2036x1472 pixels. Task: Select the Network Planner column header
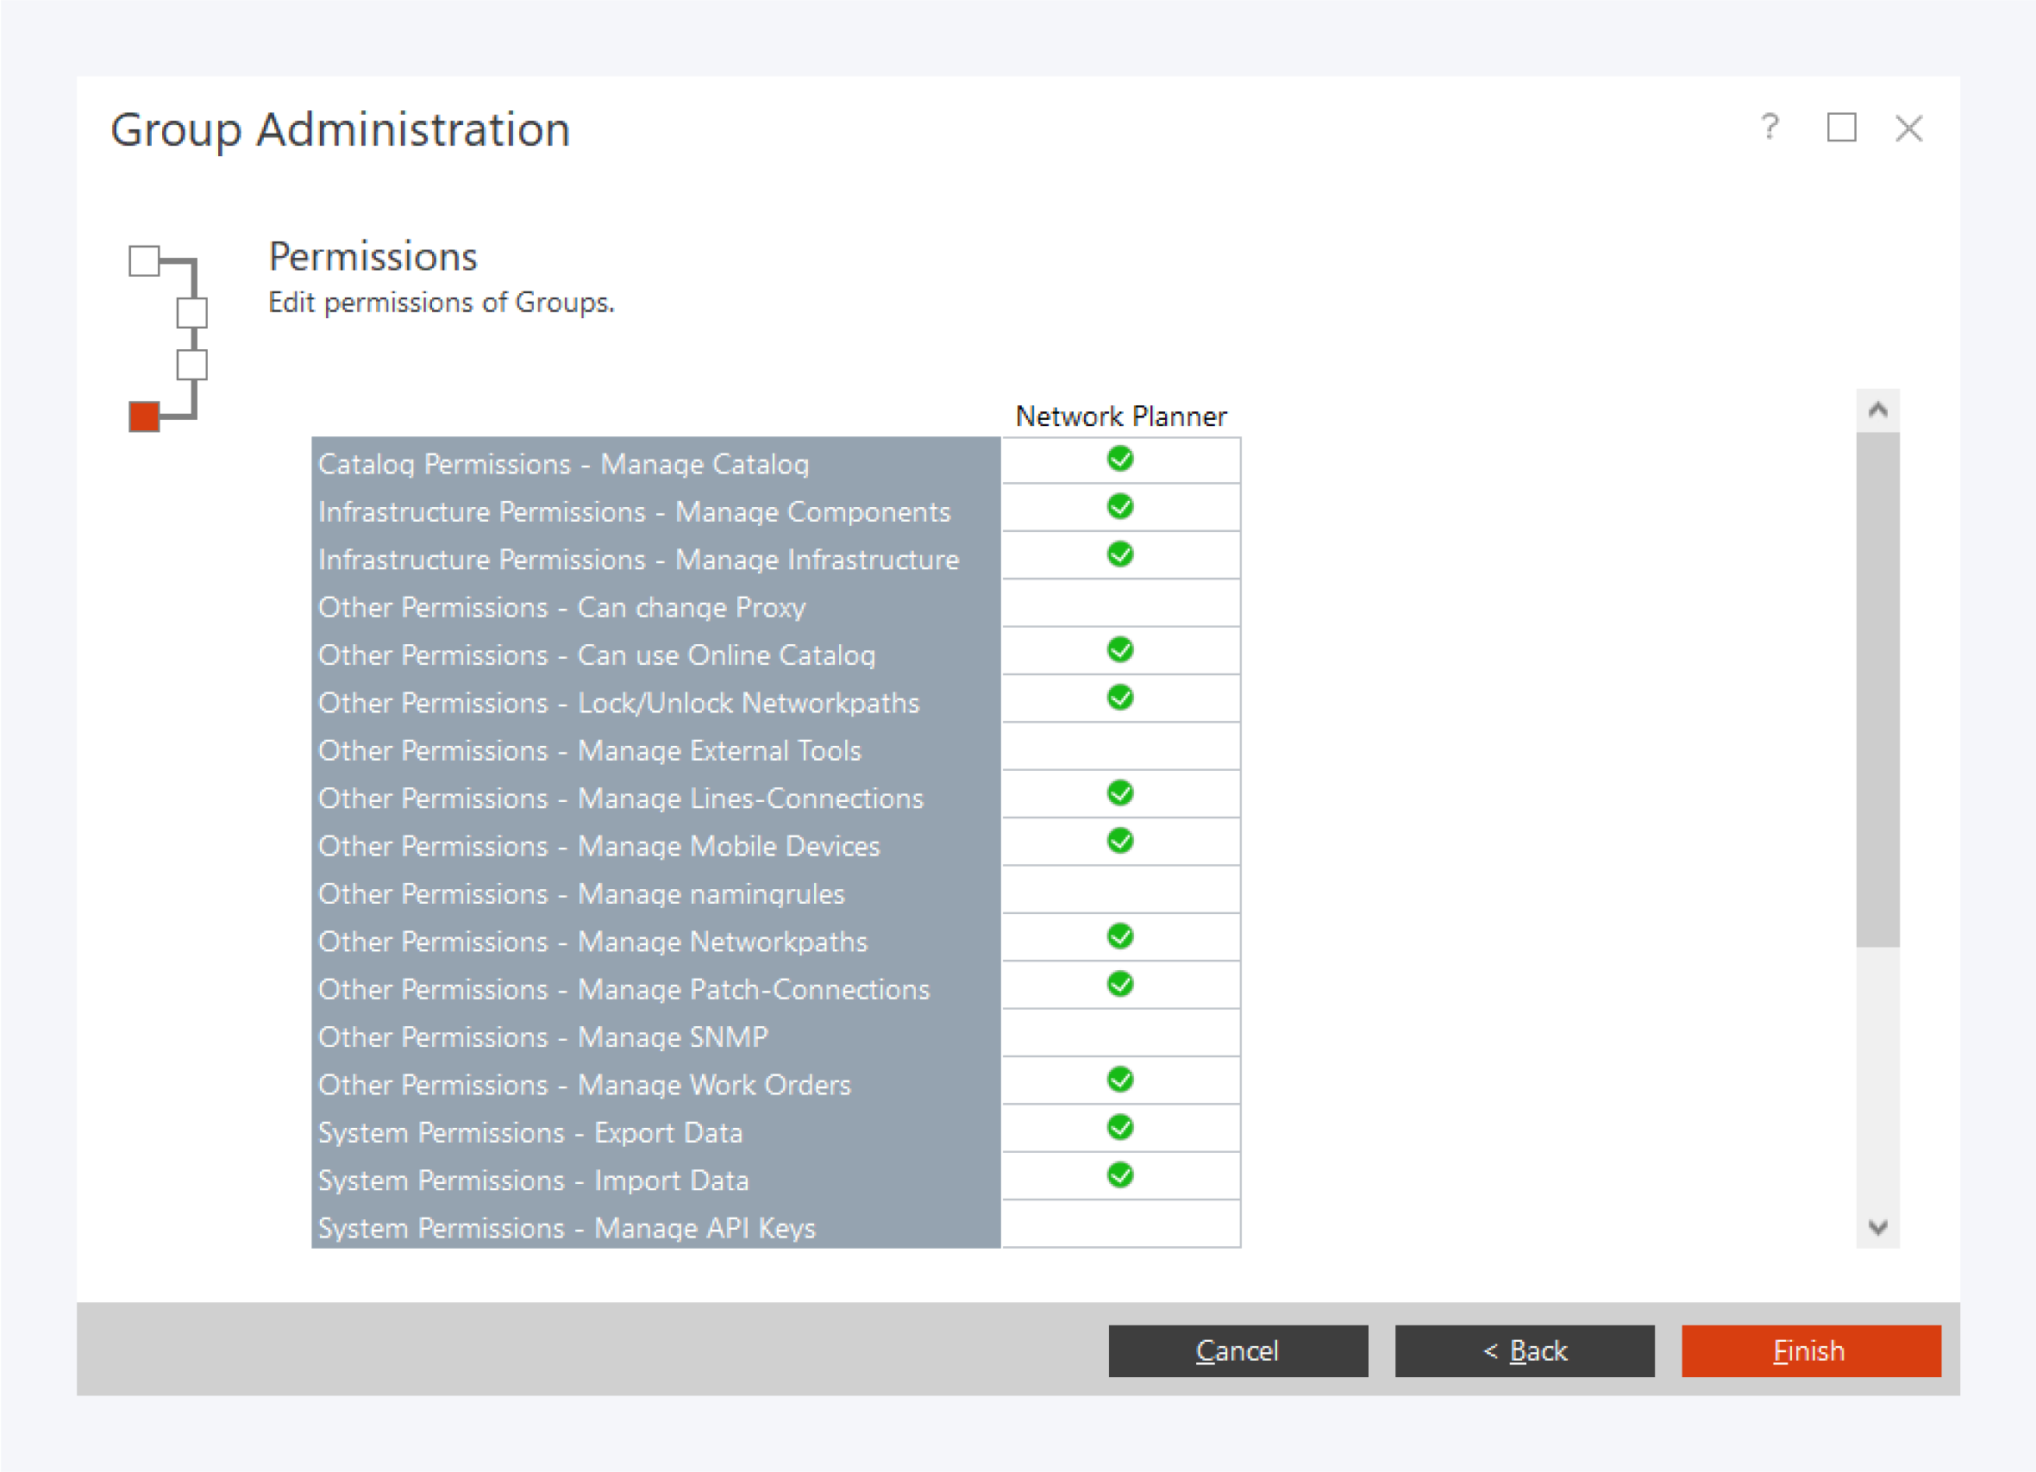click(1119, 417)
